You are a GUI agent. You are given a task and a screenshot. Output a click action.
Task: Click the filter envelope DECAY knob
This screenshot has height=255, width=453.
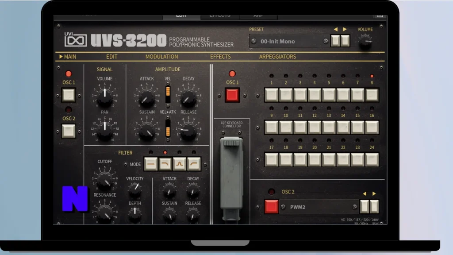coord(193,189)
